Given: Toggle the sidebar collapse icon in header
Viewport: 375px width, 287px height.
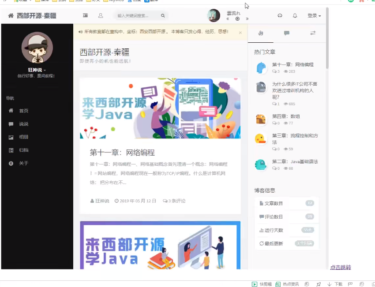Looking at the screenshot, I should [x=85, y=15].
